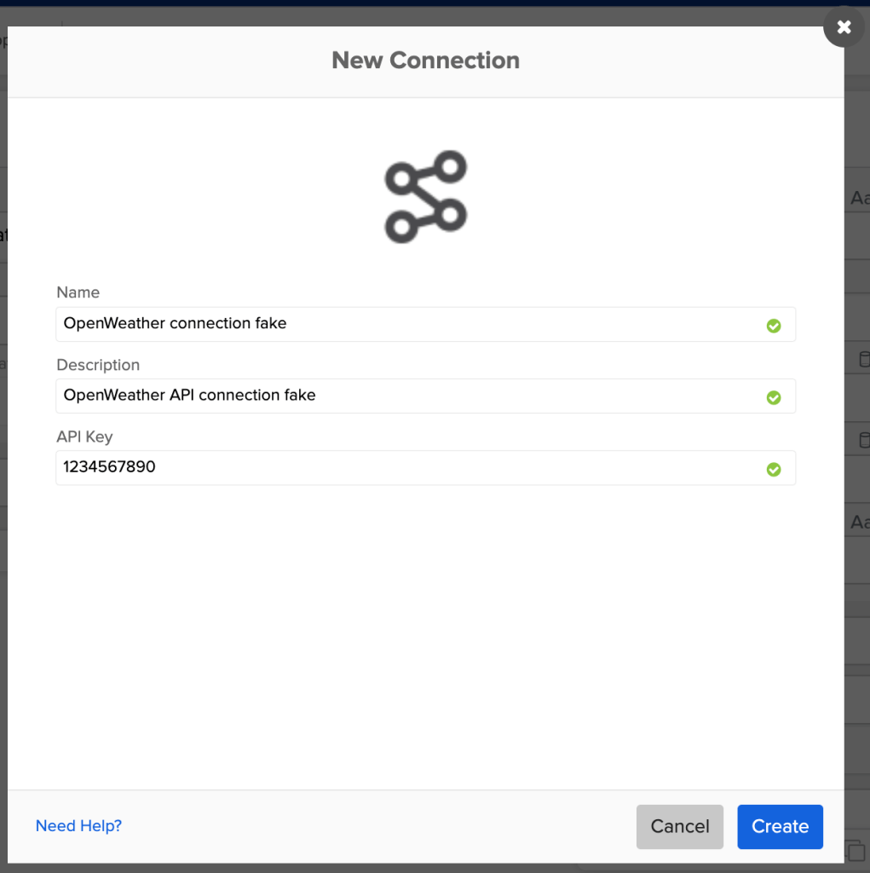Focus the Name input field
This screenshot has height=873, width=870.
(409, 324)
